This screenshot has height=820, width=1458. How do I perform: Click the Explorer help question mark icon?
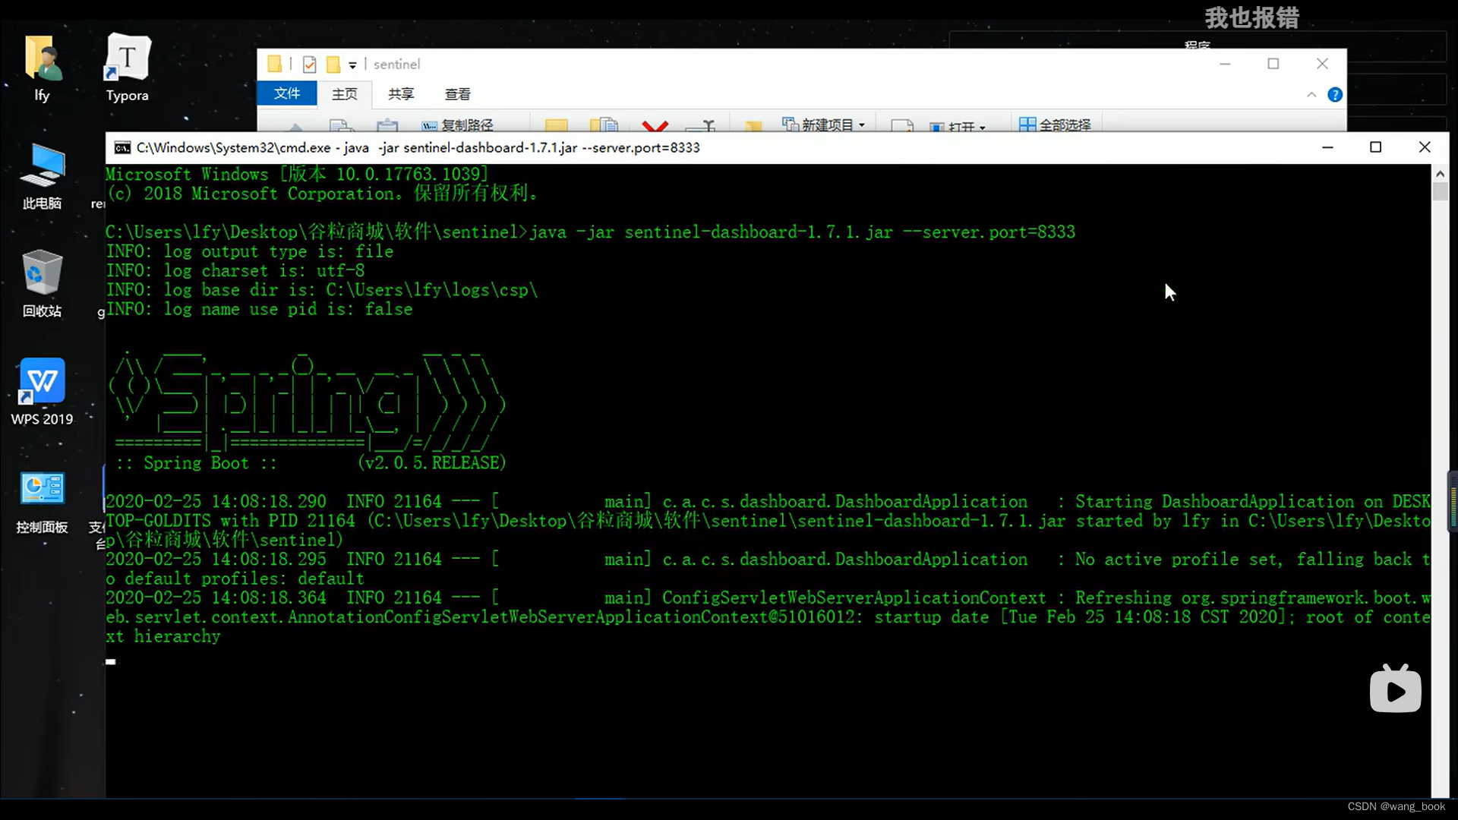pos(1334,95)
